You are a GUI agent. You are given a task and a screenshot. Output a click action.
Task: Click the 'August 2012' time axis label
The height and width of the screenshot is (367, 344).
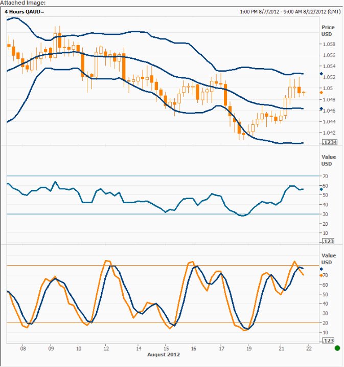click(164, 355)
